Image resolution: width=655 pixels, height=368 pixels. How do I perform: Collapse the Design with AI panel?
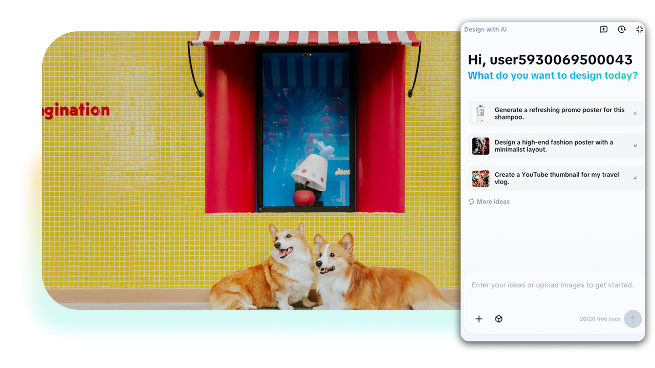click(x=640, y=30)
